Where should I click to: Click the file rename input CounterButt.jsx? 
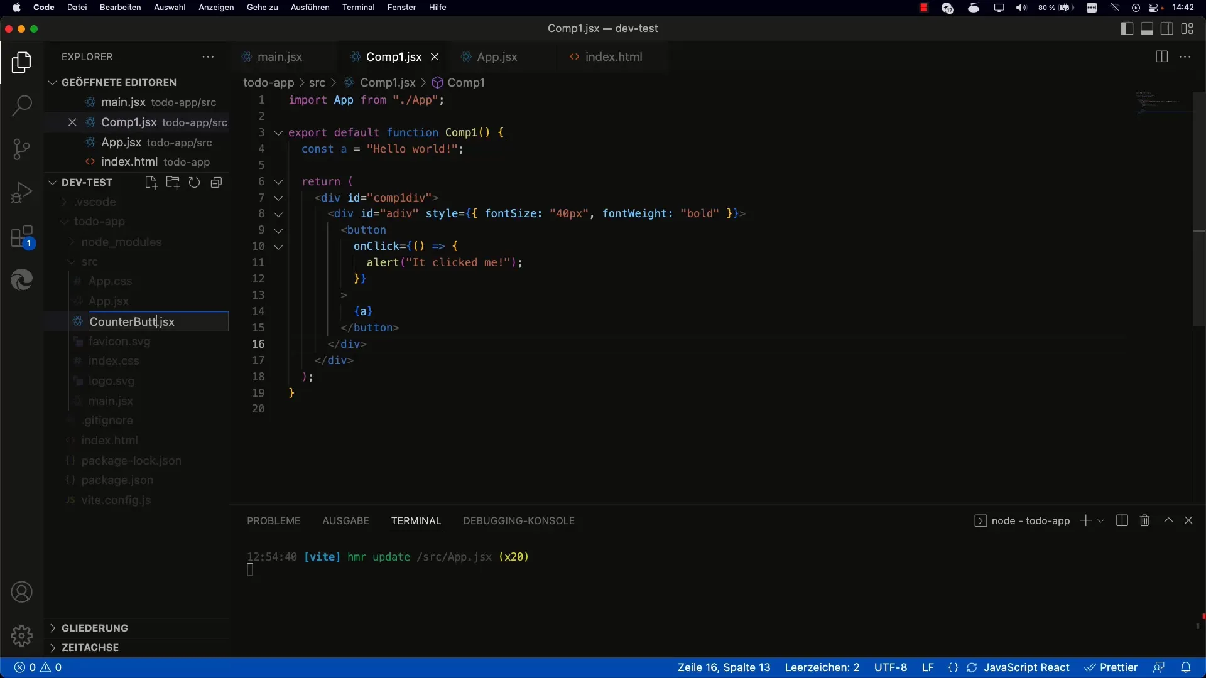click(158, 321)
